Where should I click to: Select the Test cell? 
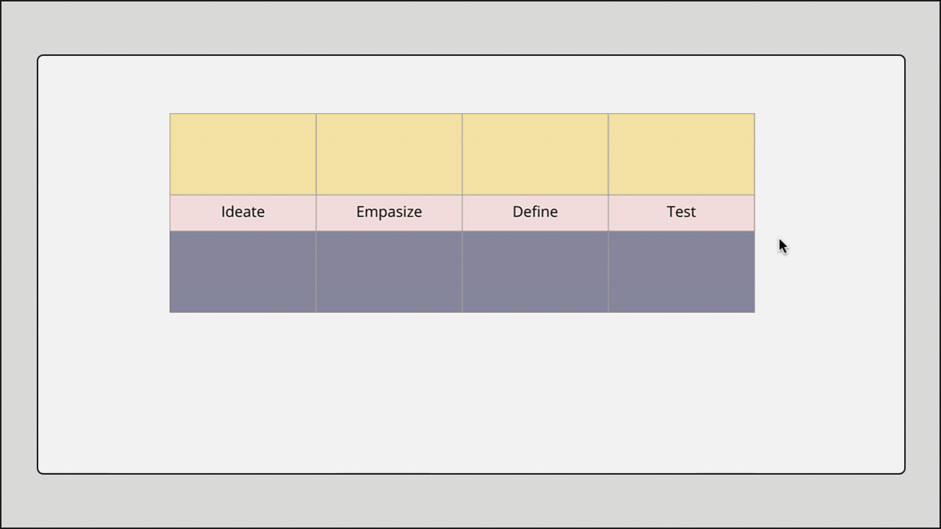pos(681,212)
